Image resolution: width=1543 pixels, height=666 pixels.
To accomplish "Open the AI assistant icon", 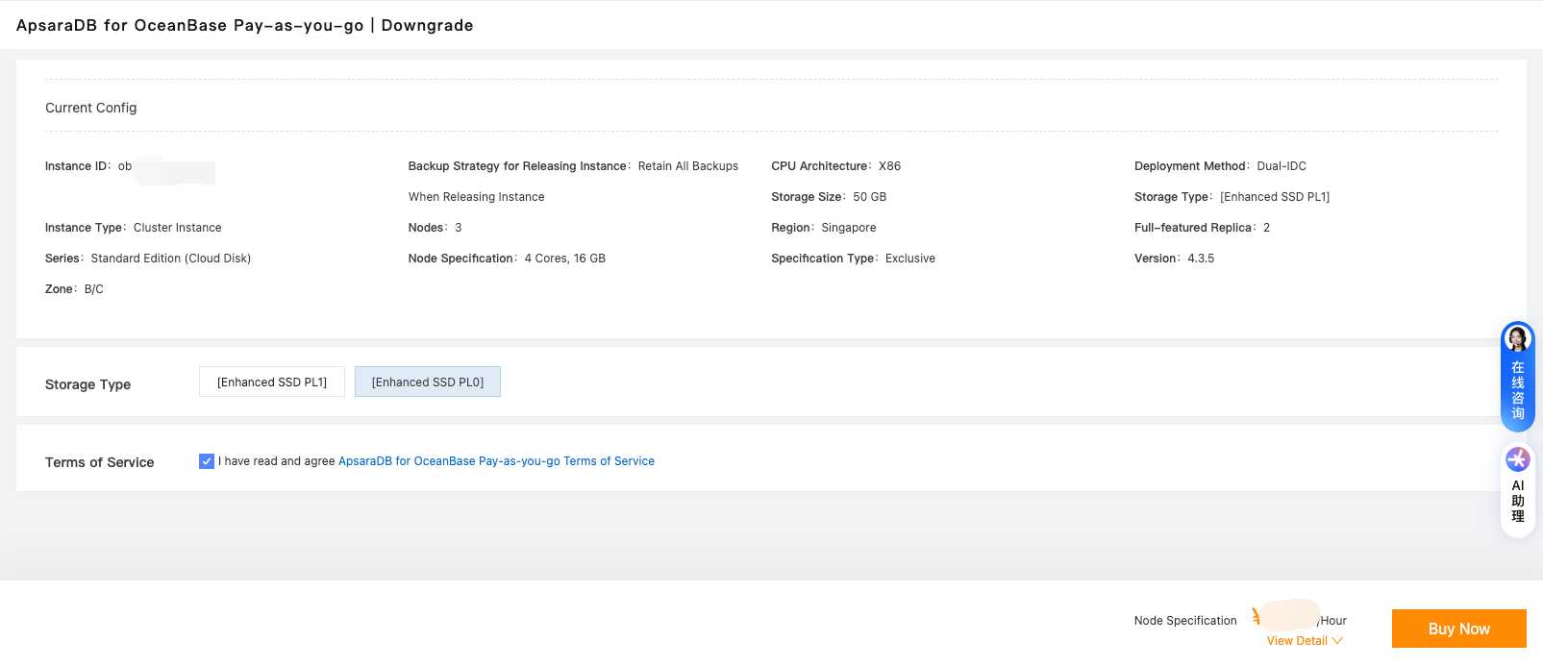I will pyautogui.click(x=1517, y=459).
